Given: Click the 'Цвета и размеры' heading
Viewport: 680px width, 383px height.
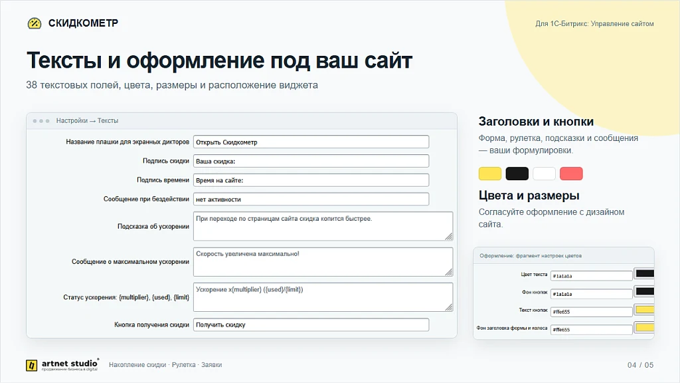Looking at the screenshot, I should click(x=529, y=195).
